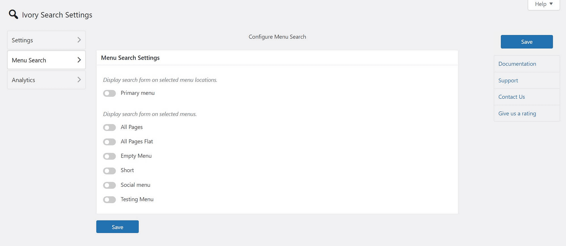The width and height of the screenshot is (566, 246).
Task: Turn on the All Pages toggle
Action: click(x=109, y=128)
